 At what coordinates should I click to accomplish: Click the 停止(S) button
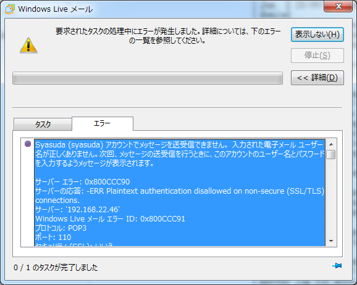point(317,56)
